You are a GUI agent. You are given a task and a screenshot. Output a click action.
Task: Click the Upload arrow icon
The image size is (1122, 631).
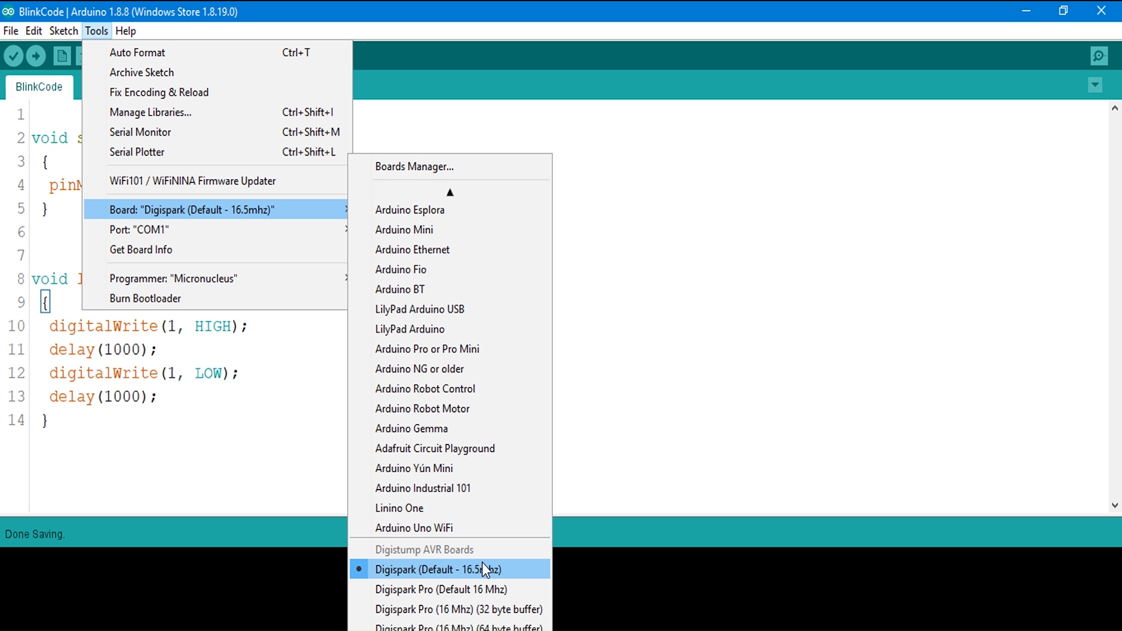(36, 56)
